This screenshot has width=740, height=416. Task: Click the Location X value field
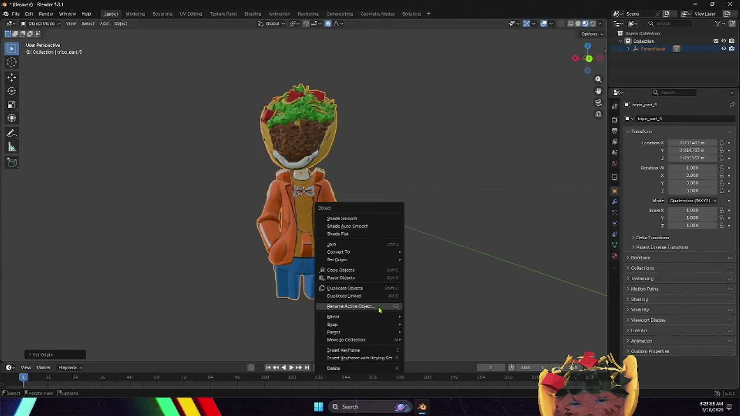pyautogui.click(x=692, y=143)
